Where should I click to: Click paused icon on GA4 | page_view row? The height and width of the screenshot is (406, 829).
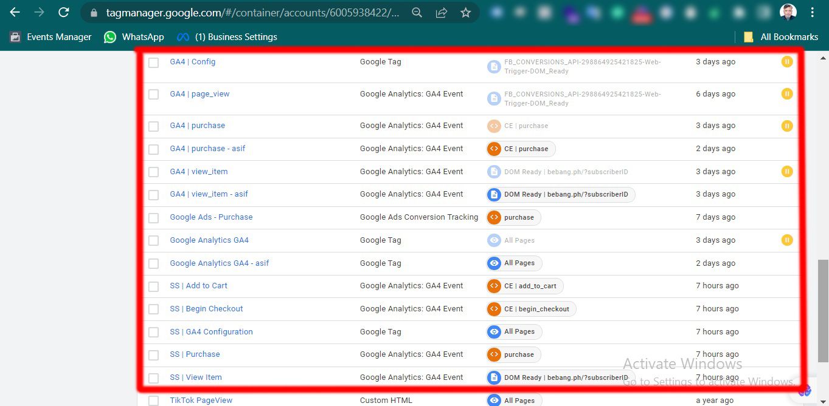point(787,93)
